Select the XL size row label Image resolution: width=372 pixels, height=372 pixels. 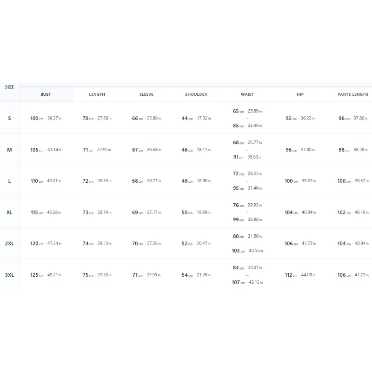tap(9, 213)
